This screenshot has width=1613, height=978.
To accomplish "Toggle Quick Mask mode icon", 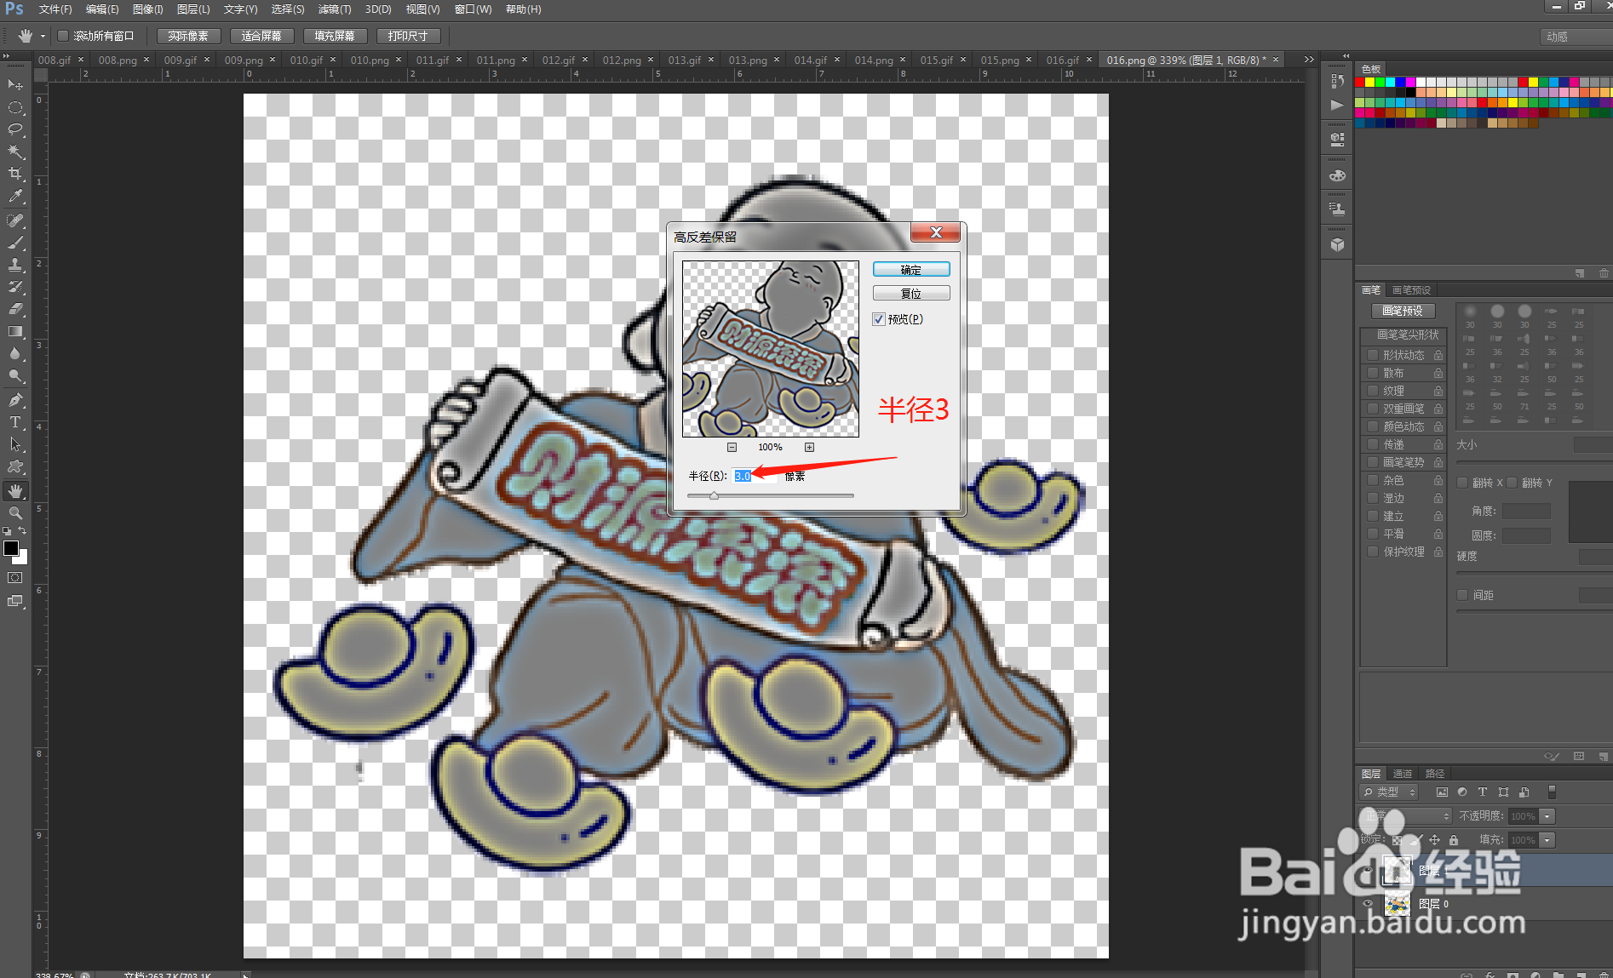I will pyautogui.click(x=15, y=577).
